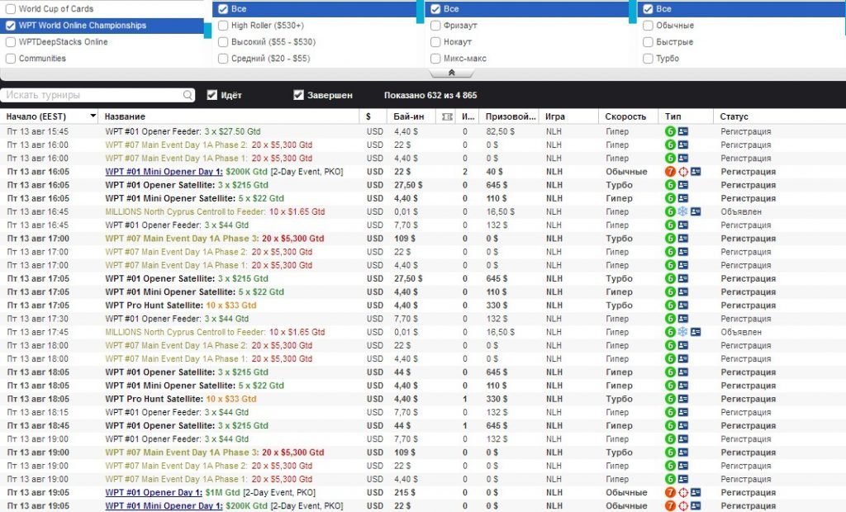Open the WPT #01 Mini Opener Day 1 $200K tournament
This screenshot has height=512, width=846.
pyautogui.click(x=157, y=172)
